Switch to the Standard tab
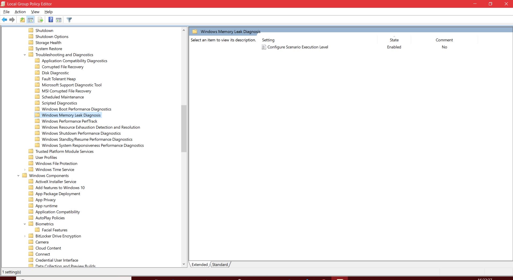Image resolution: width=513 pixels, height=280 pixels. click(220, 264)
